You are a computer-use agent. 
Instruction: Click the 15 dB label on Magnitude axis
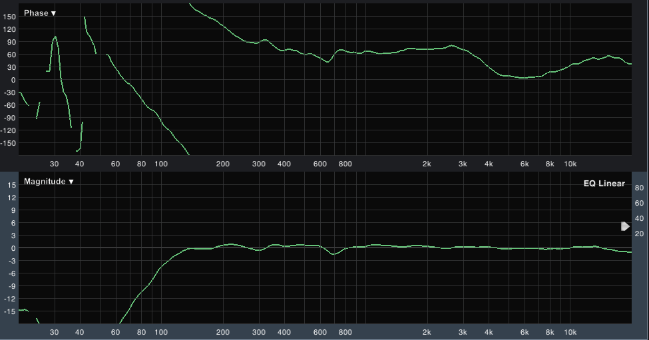tap(11, 184)
